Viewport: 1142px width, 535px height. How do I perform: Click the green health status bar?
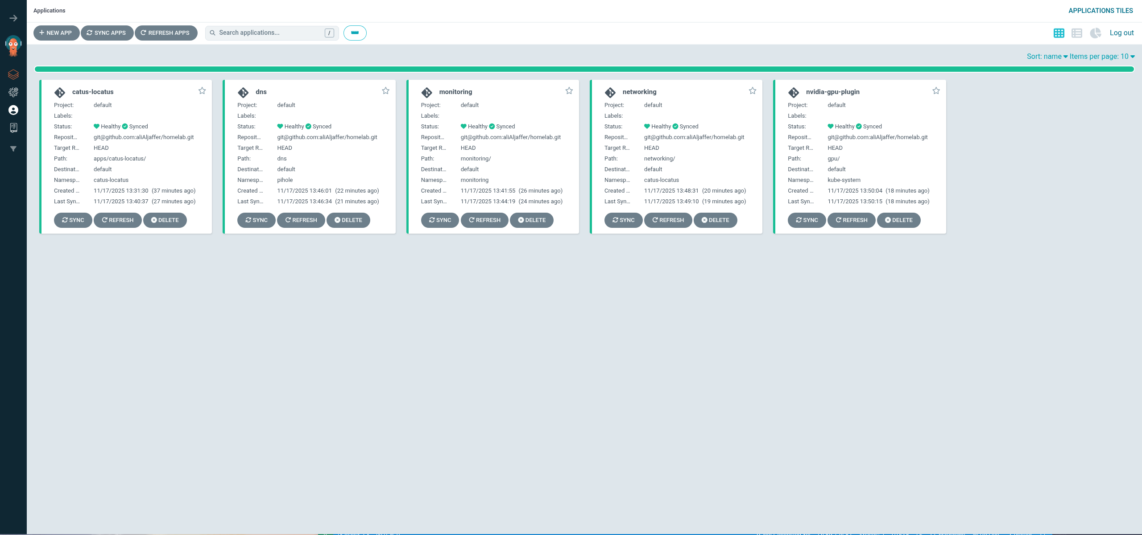[584, 69]
